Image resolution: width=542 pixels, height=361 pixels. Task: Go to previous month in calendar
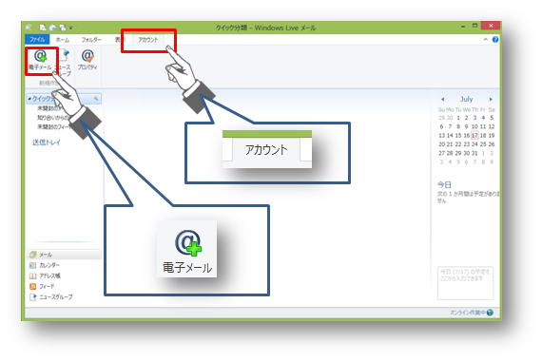click(x=442, y=99)
